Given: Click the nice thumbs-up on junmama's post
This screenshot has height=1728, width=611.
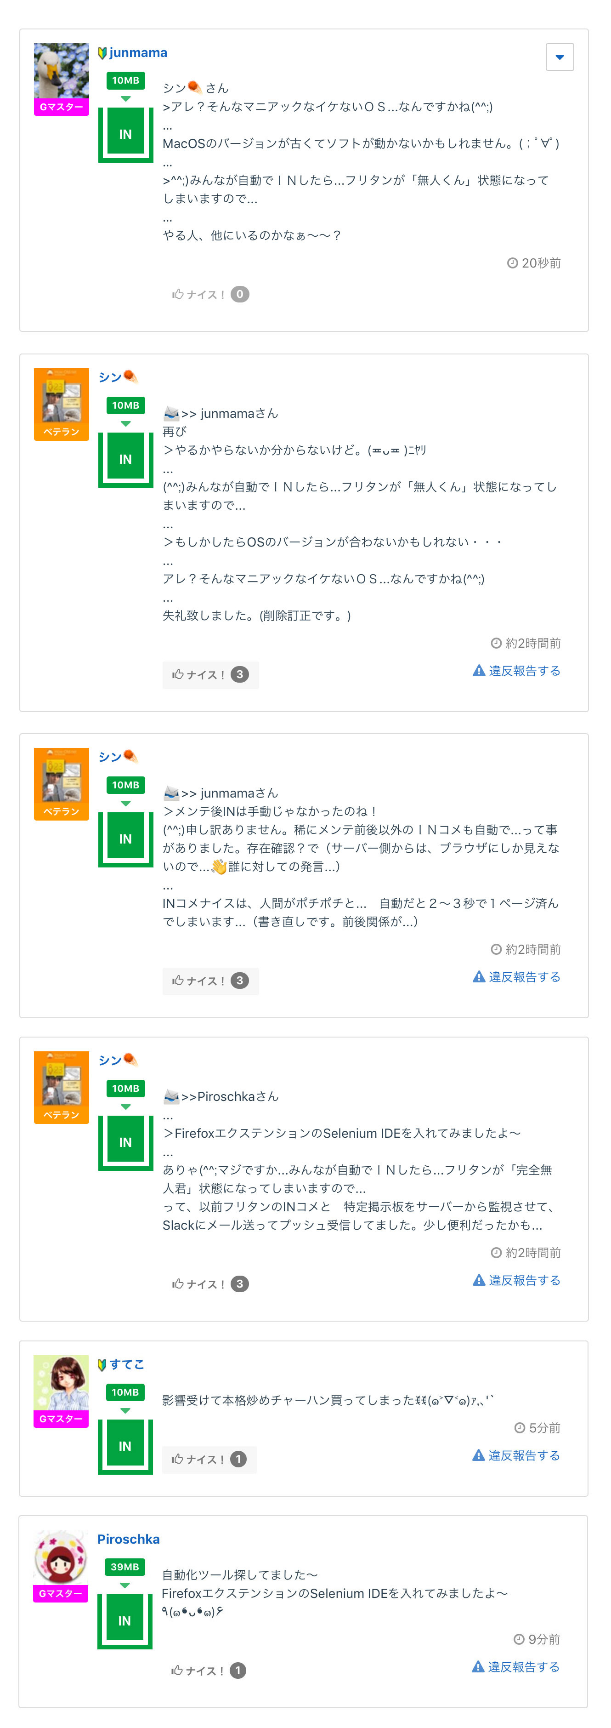Looking at the screenshot, I should (178, 295).
